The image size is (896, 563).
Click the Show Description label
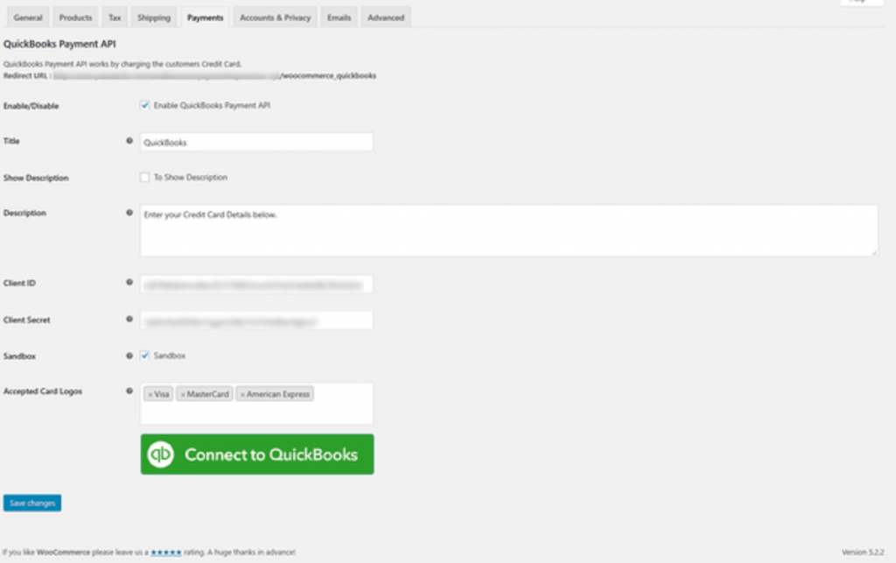[36, 178]
